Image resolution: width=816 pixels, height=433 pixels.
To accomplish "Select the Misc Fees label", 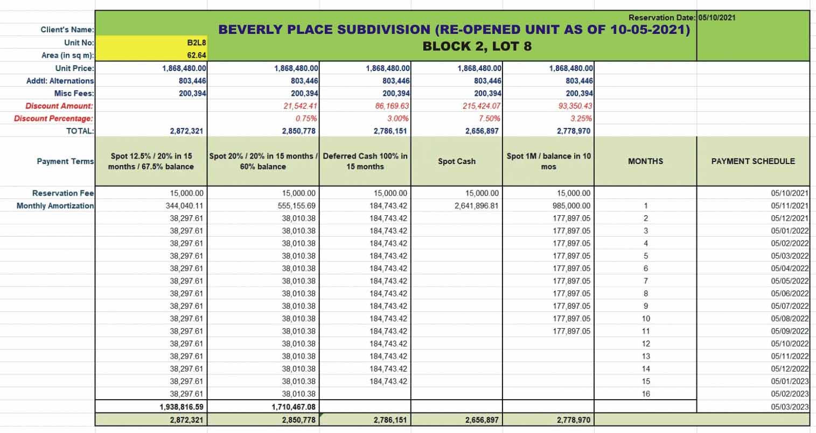I will tap(74, 94).
